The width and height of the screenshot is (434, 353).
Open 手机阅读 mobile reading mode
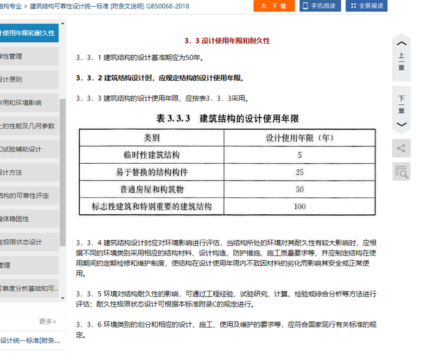pos(320,6)
